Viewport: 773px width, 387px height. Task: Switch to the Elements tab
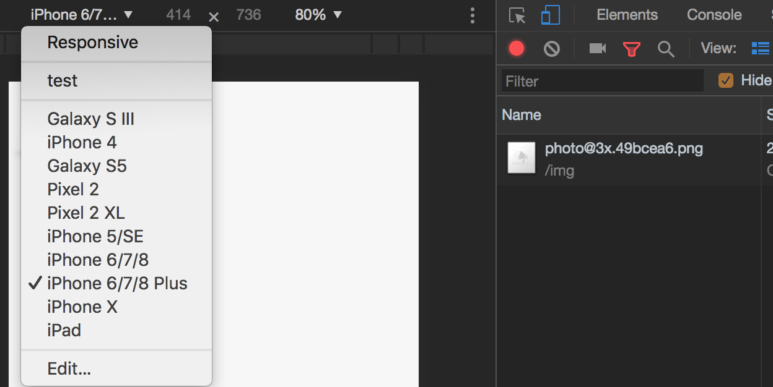click(x=627, y=15)
